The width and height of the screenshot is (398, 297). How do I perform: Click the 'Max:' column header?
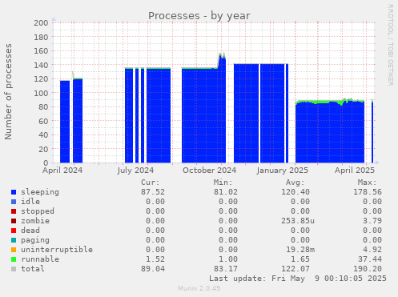368,183
